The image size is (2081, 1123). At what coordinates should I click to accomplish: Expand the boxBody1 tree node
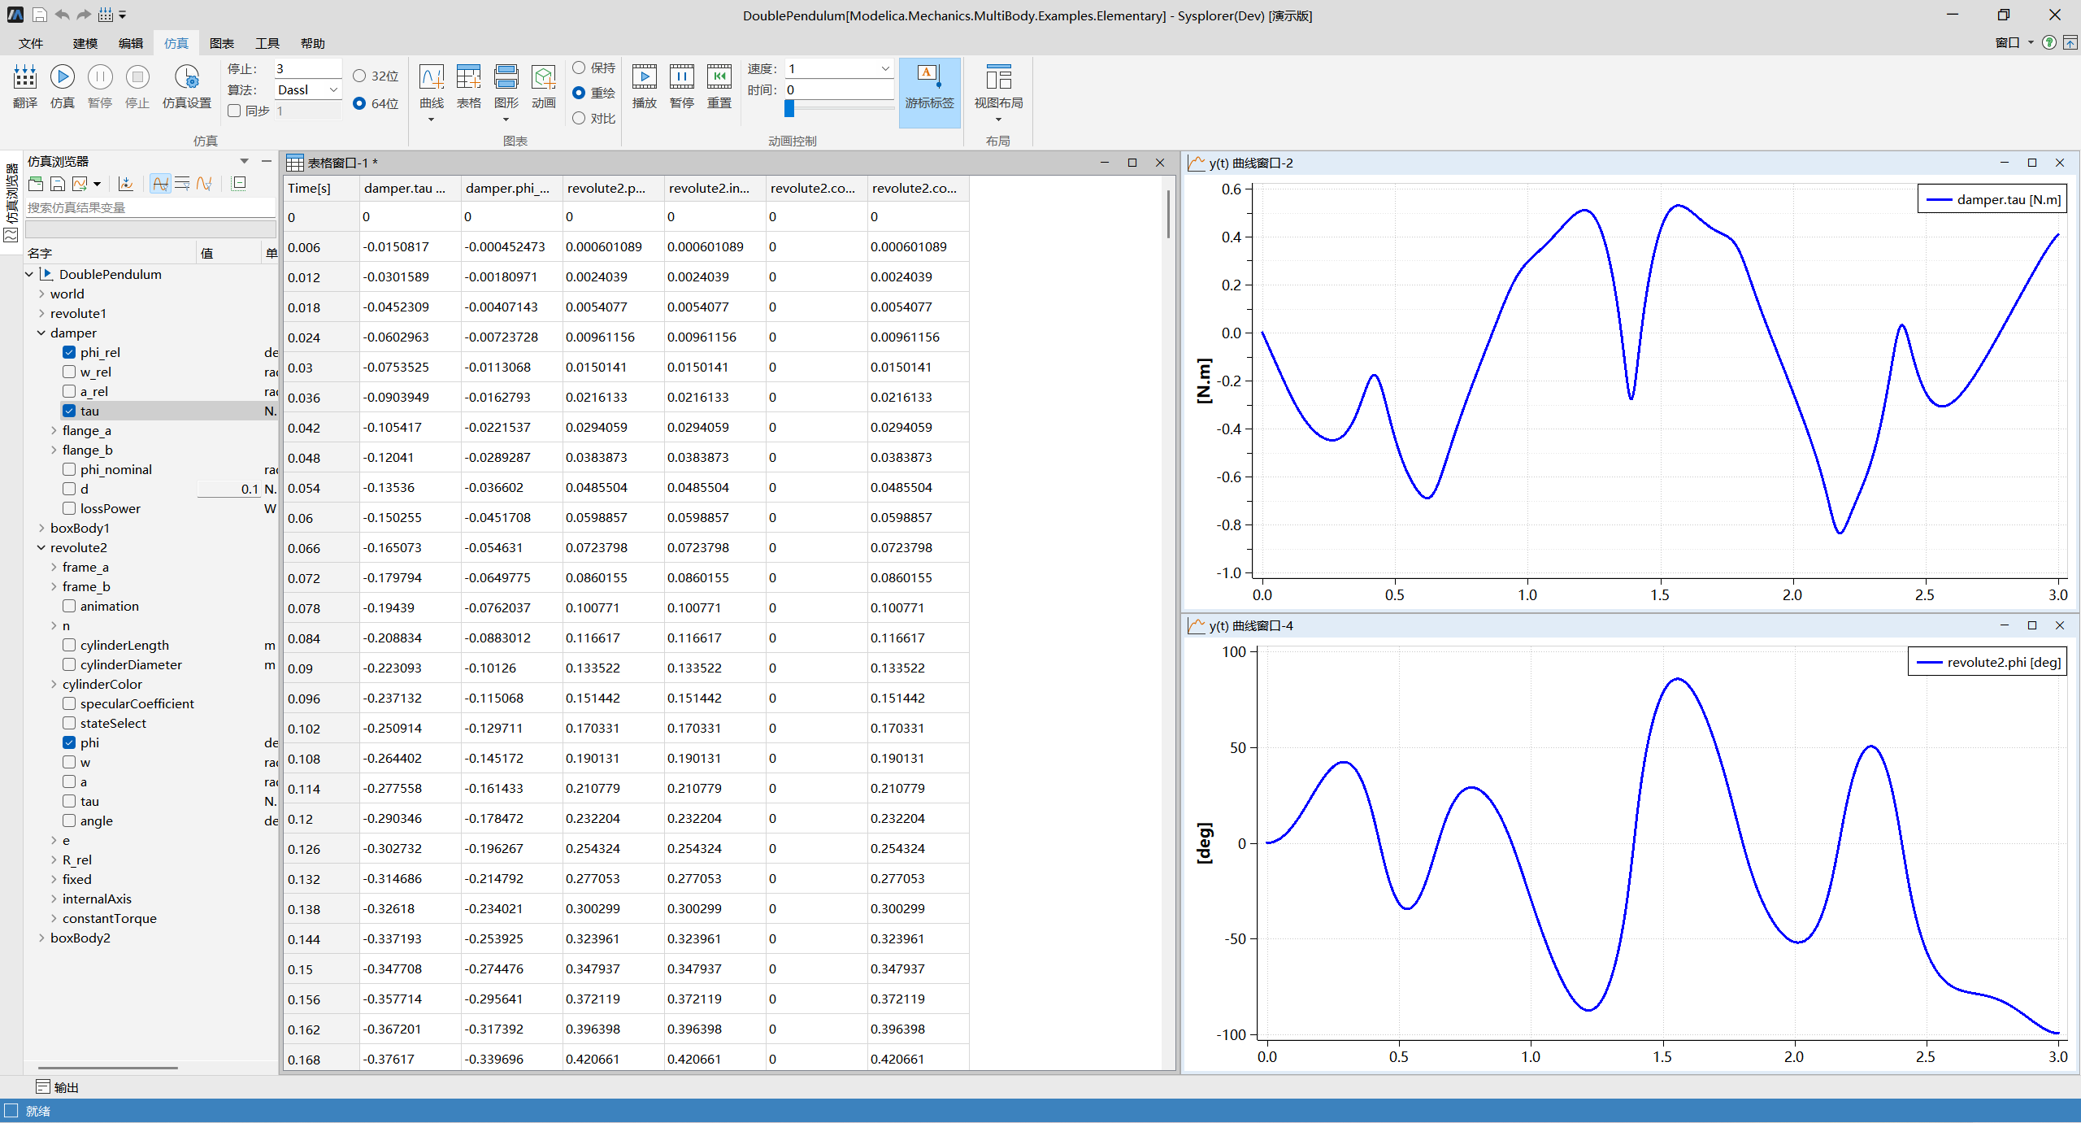41,528
